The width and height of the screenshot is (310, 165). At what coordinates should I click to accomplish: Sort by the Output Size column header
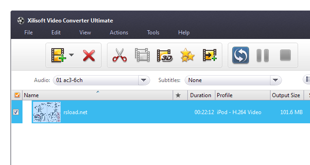click(x=287, y=95)
